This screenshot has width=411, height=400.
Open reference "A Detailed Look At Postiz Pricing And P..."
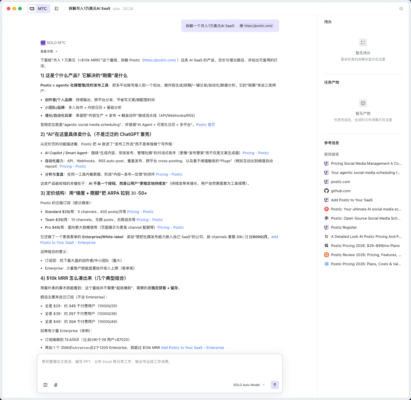[363, 236]
